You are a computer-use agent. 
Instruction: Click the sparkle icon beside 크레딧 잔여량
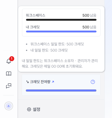tap(28, 82)
